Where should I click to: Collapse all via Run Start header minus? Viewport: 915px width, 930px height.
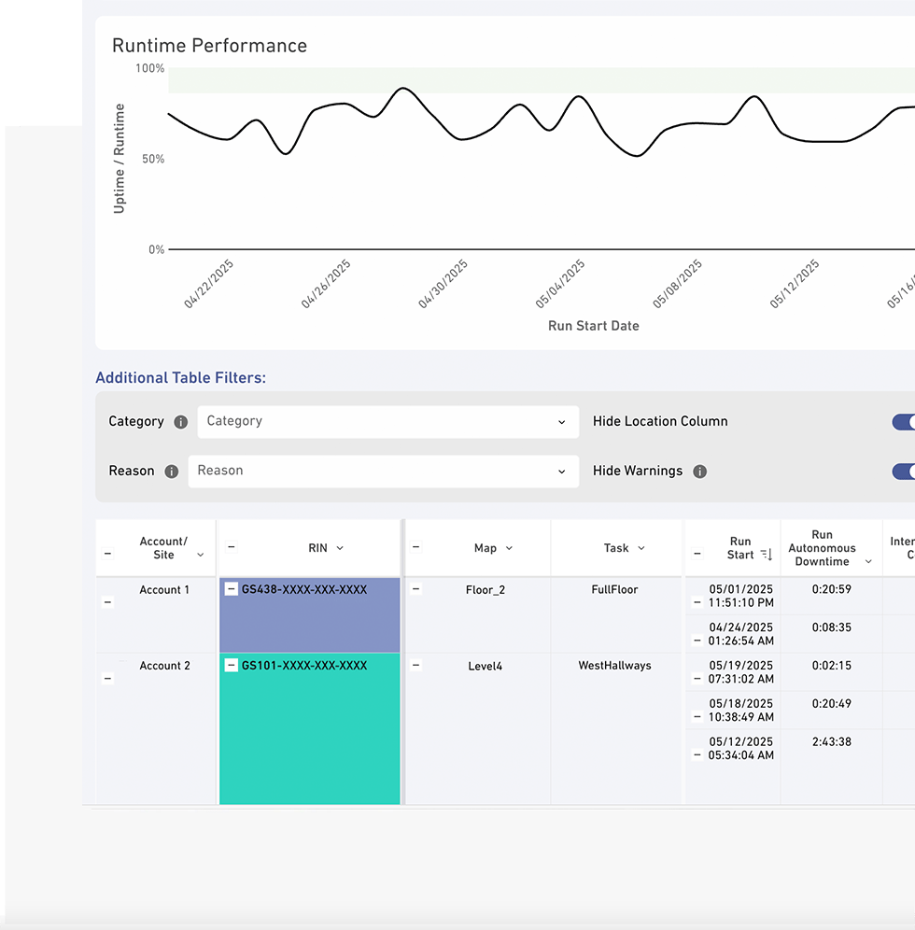click(697, 554)
